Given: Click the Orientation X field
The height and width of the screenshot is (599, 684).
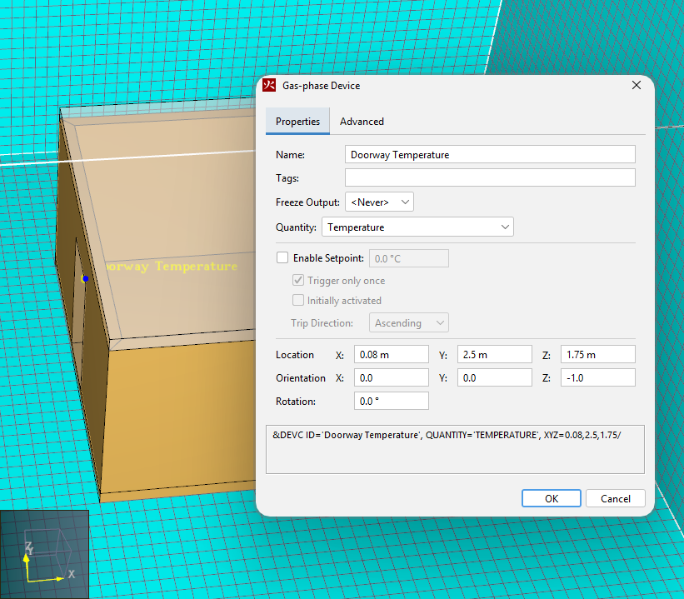Looking at the screenshot, I should (392, 377).
